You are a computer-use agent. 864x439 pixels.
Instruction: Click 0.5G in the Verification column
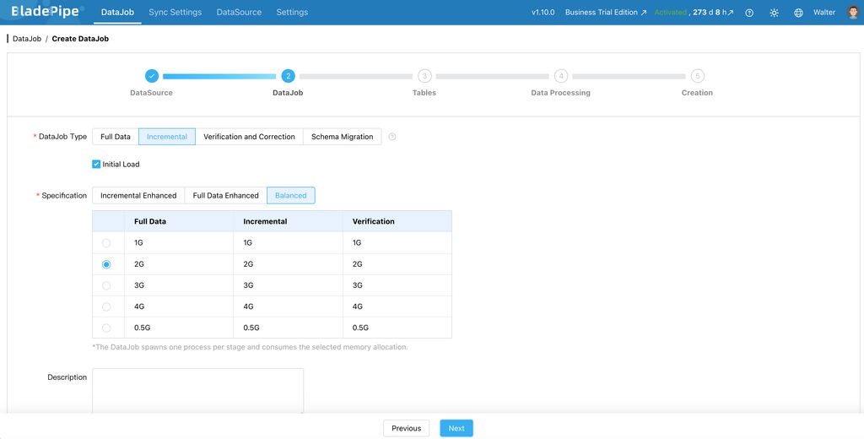[360, 328]
